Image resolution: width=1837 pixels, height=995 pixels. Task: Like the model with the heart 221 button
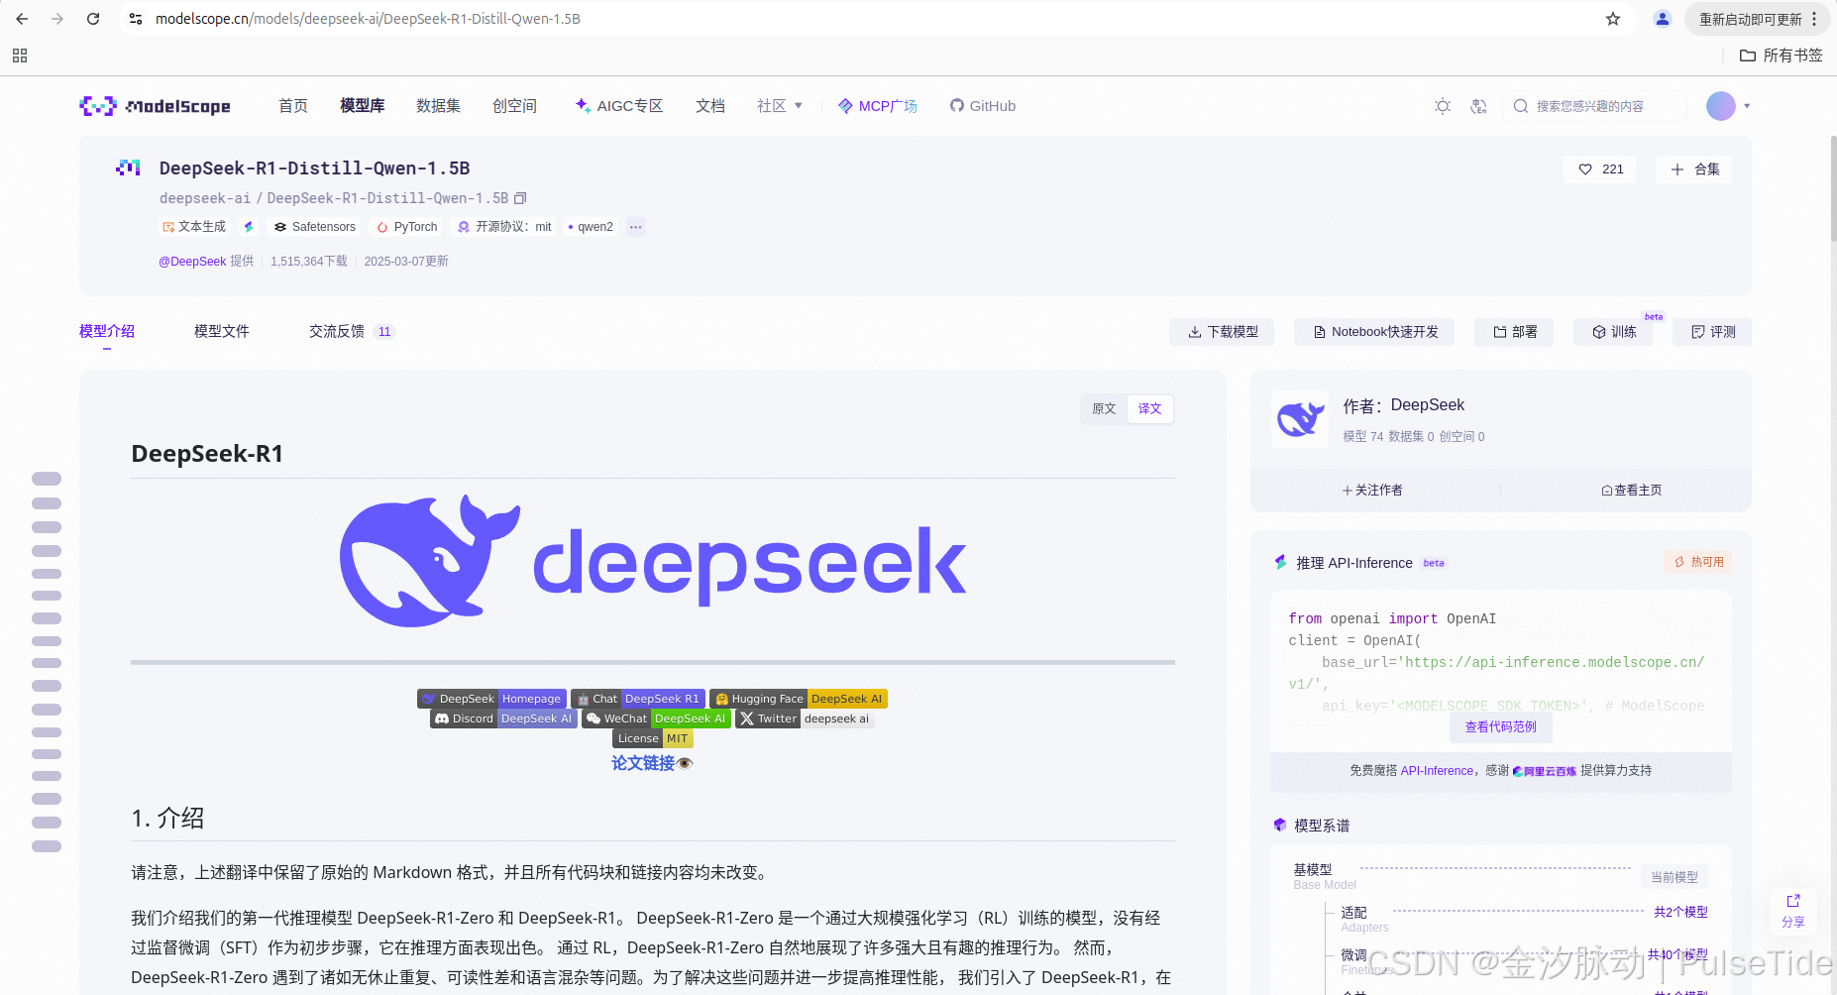coord(1600,169)
